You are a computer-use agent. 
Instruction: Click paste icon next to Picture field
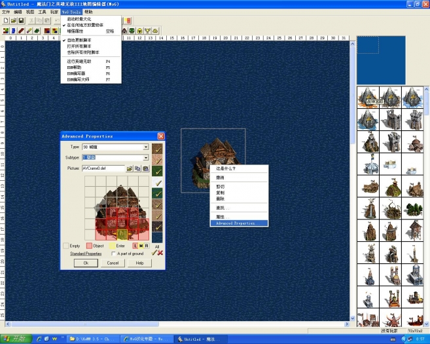(145, 168)
